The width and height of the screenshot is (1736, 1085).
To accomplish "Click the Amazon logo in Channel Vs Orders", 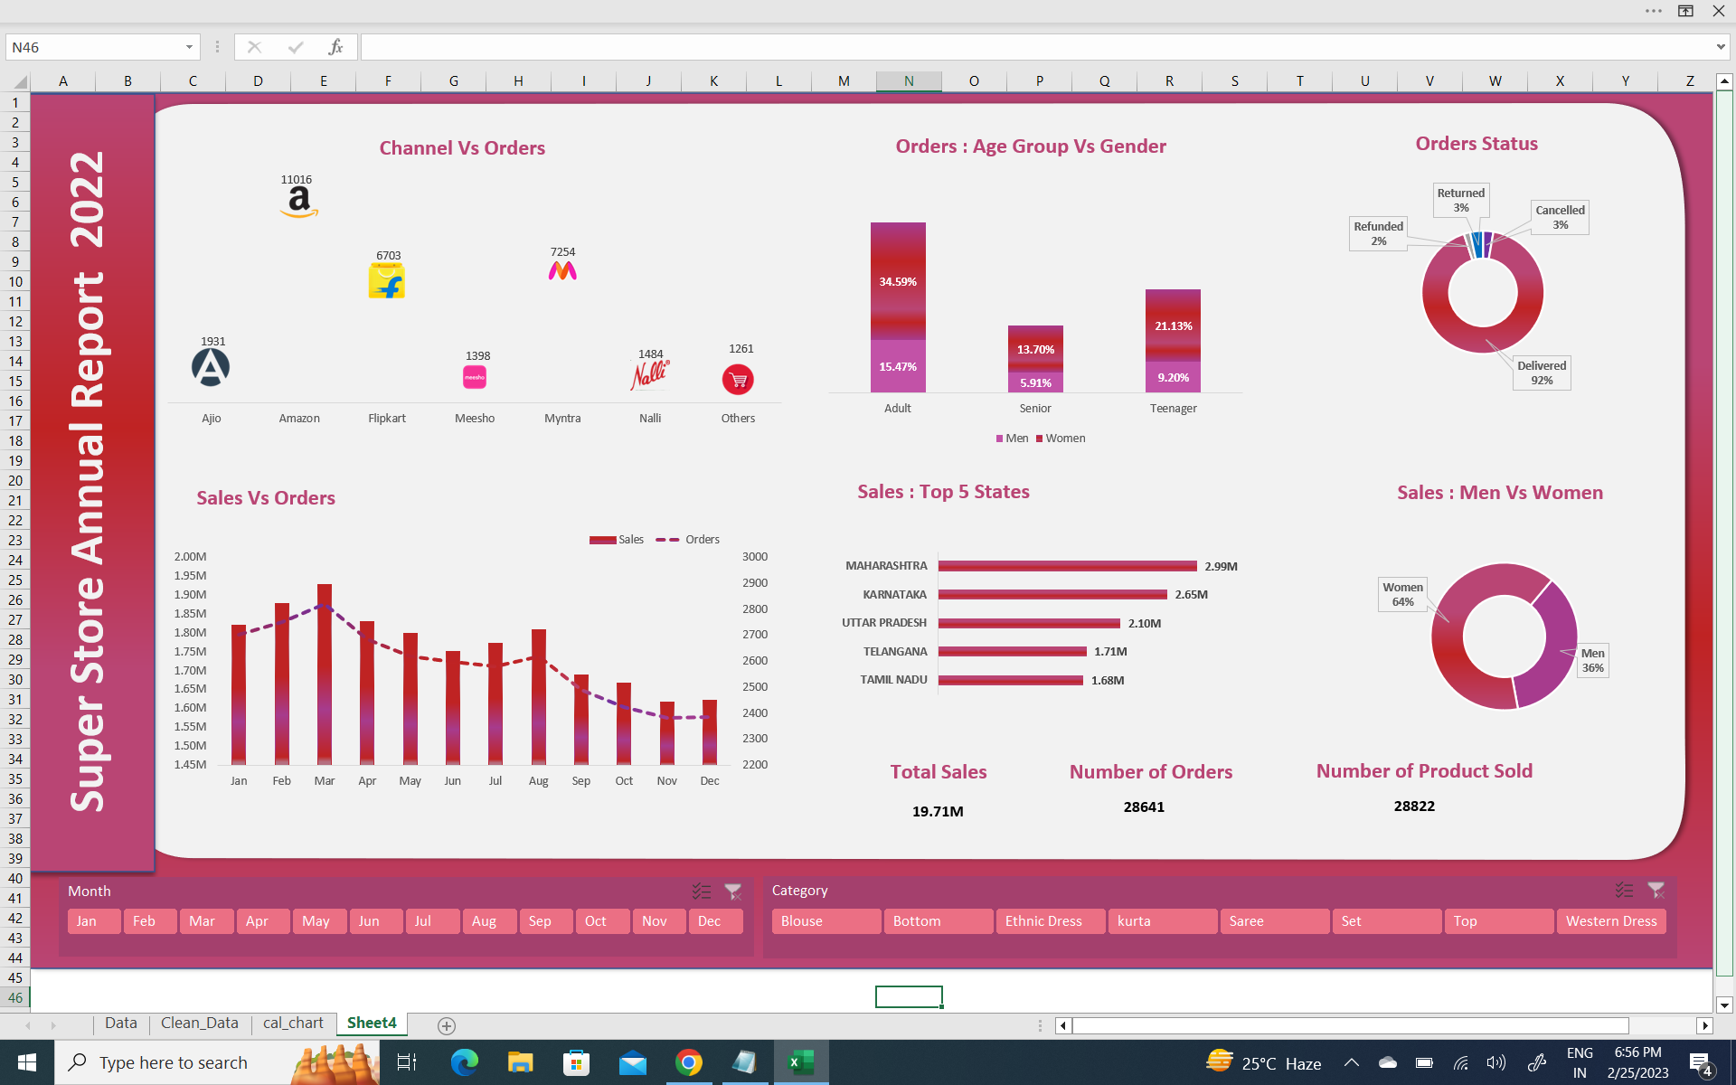I will click(298, 201).
